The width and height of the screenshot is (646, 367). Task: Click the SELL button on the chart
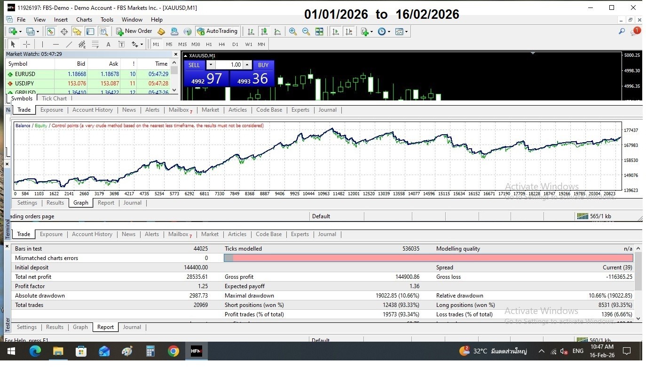(194, 65)
